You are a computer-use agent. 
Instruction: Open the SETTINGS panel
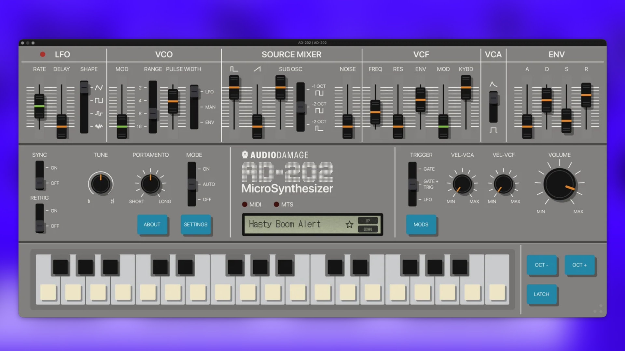[196, 225]
